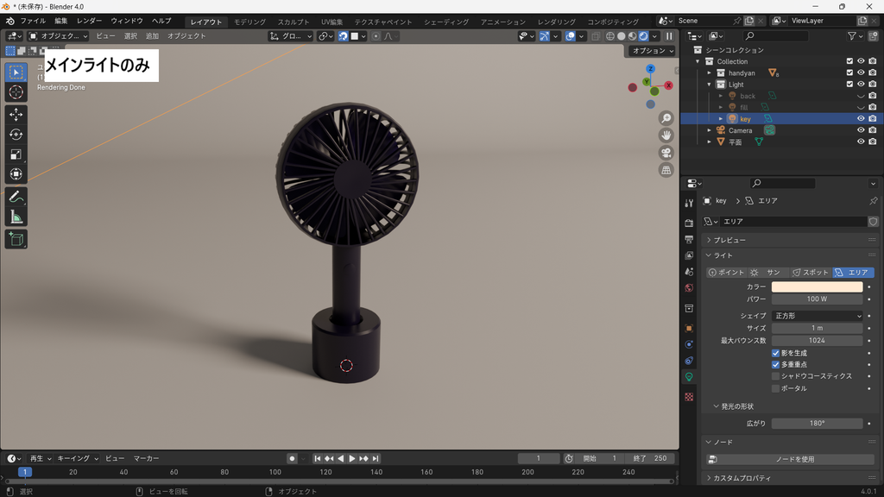
Task: Open the Tool properties tab
Action: click(689, 203)
